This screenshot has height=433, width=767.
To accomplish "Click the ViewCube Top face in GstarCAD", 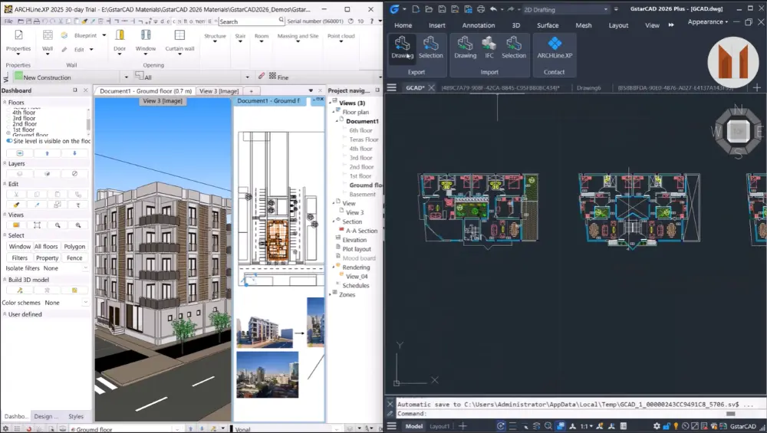I will [x=738, y=131].
